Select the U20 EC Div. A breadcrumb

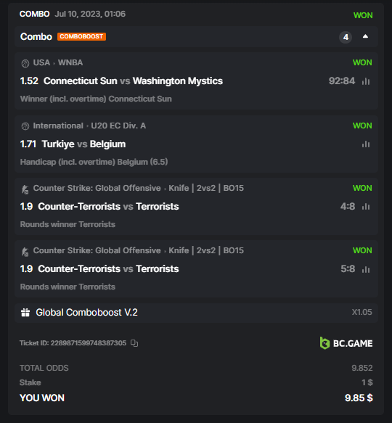pyautogui.click(x=118, y=126)
